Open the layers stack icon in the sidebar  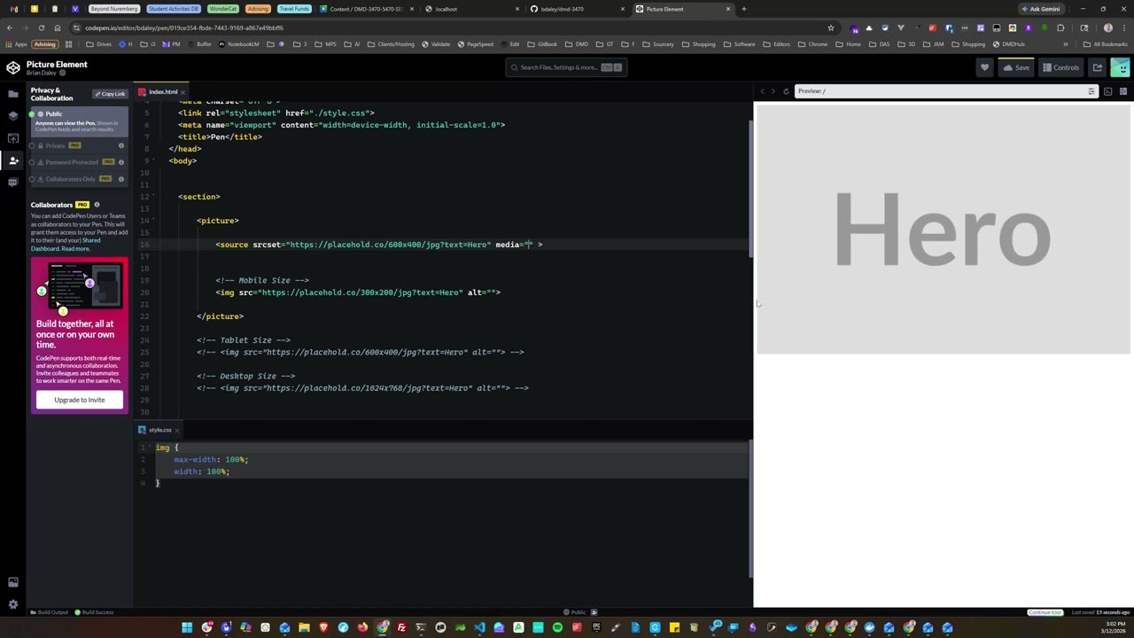[13, 115]
